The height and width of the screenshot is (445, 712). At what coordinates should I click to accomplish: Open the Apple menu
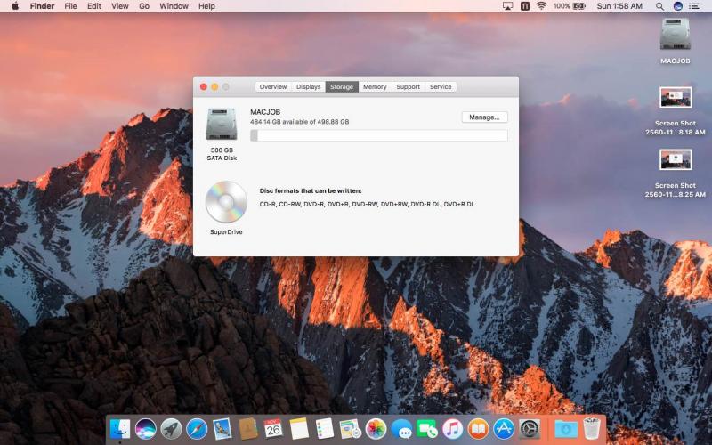15,6
